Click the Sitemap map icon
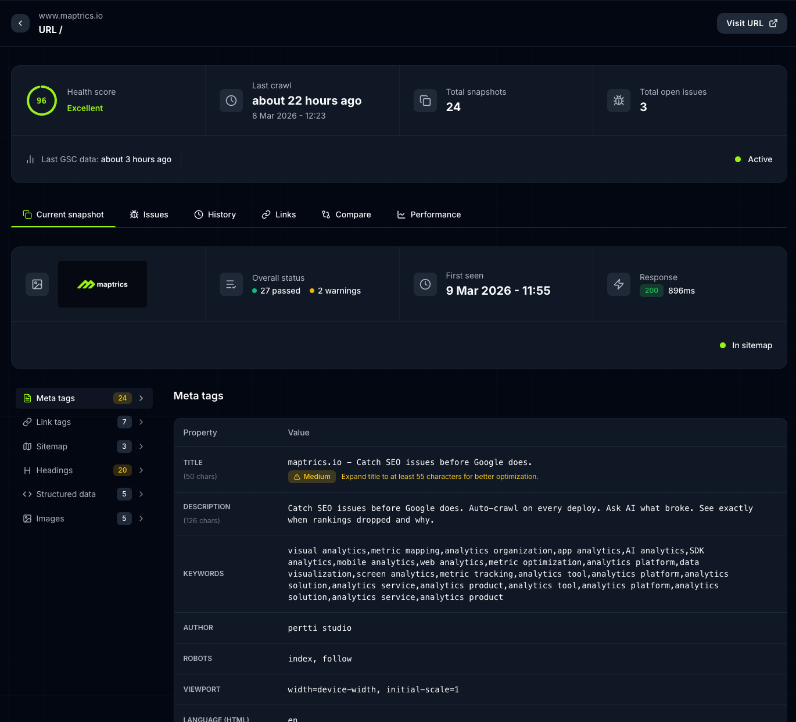This screenshot has height=722, width=796. coord(27,446)
